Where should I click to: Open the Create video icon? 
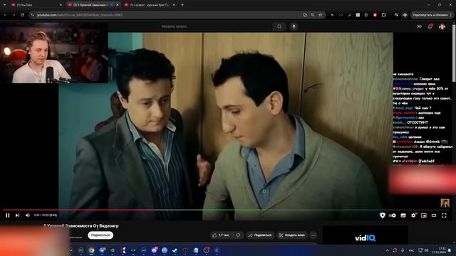click(419, 26)
